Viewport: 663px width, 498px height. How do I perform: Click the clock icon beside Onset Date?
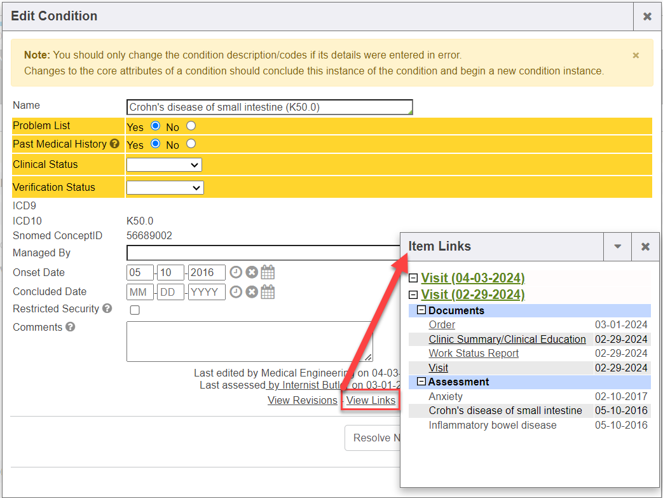236,273
